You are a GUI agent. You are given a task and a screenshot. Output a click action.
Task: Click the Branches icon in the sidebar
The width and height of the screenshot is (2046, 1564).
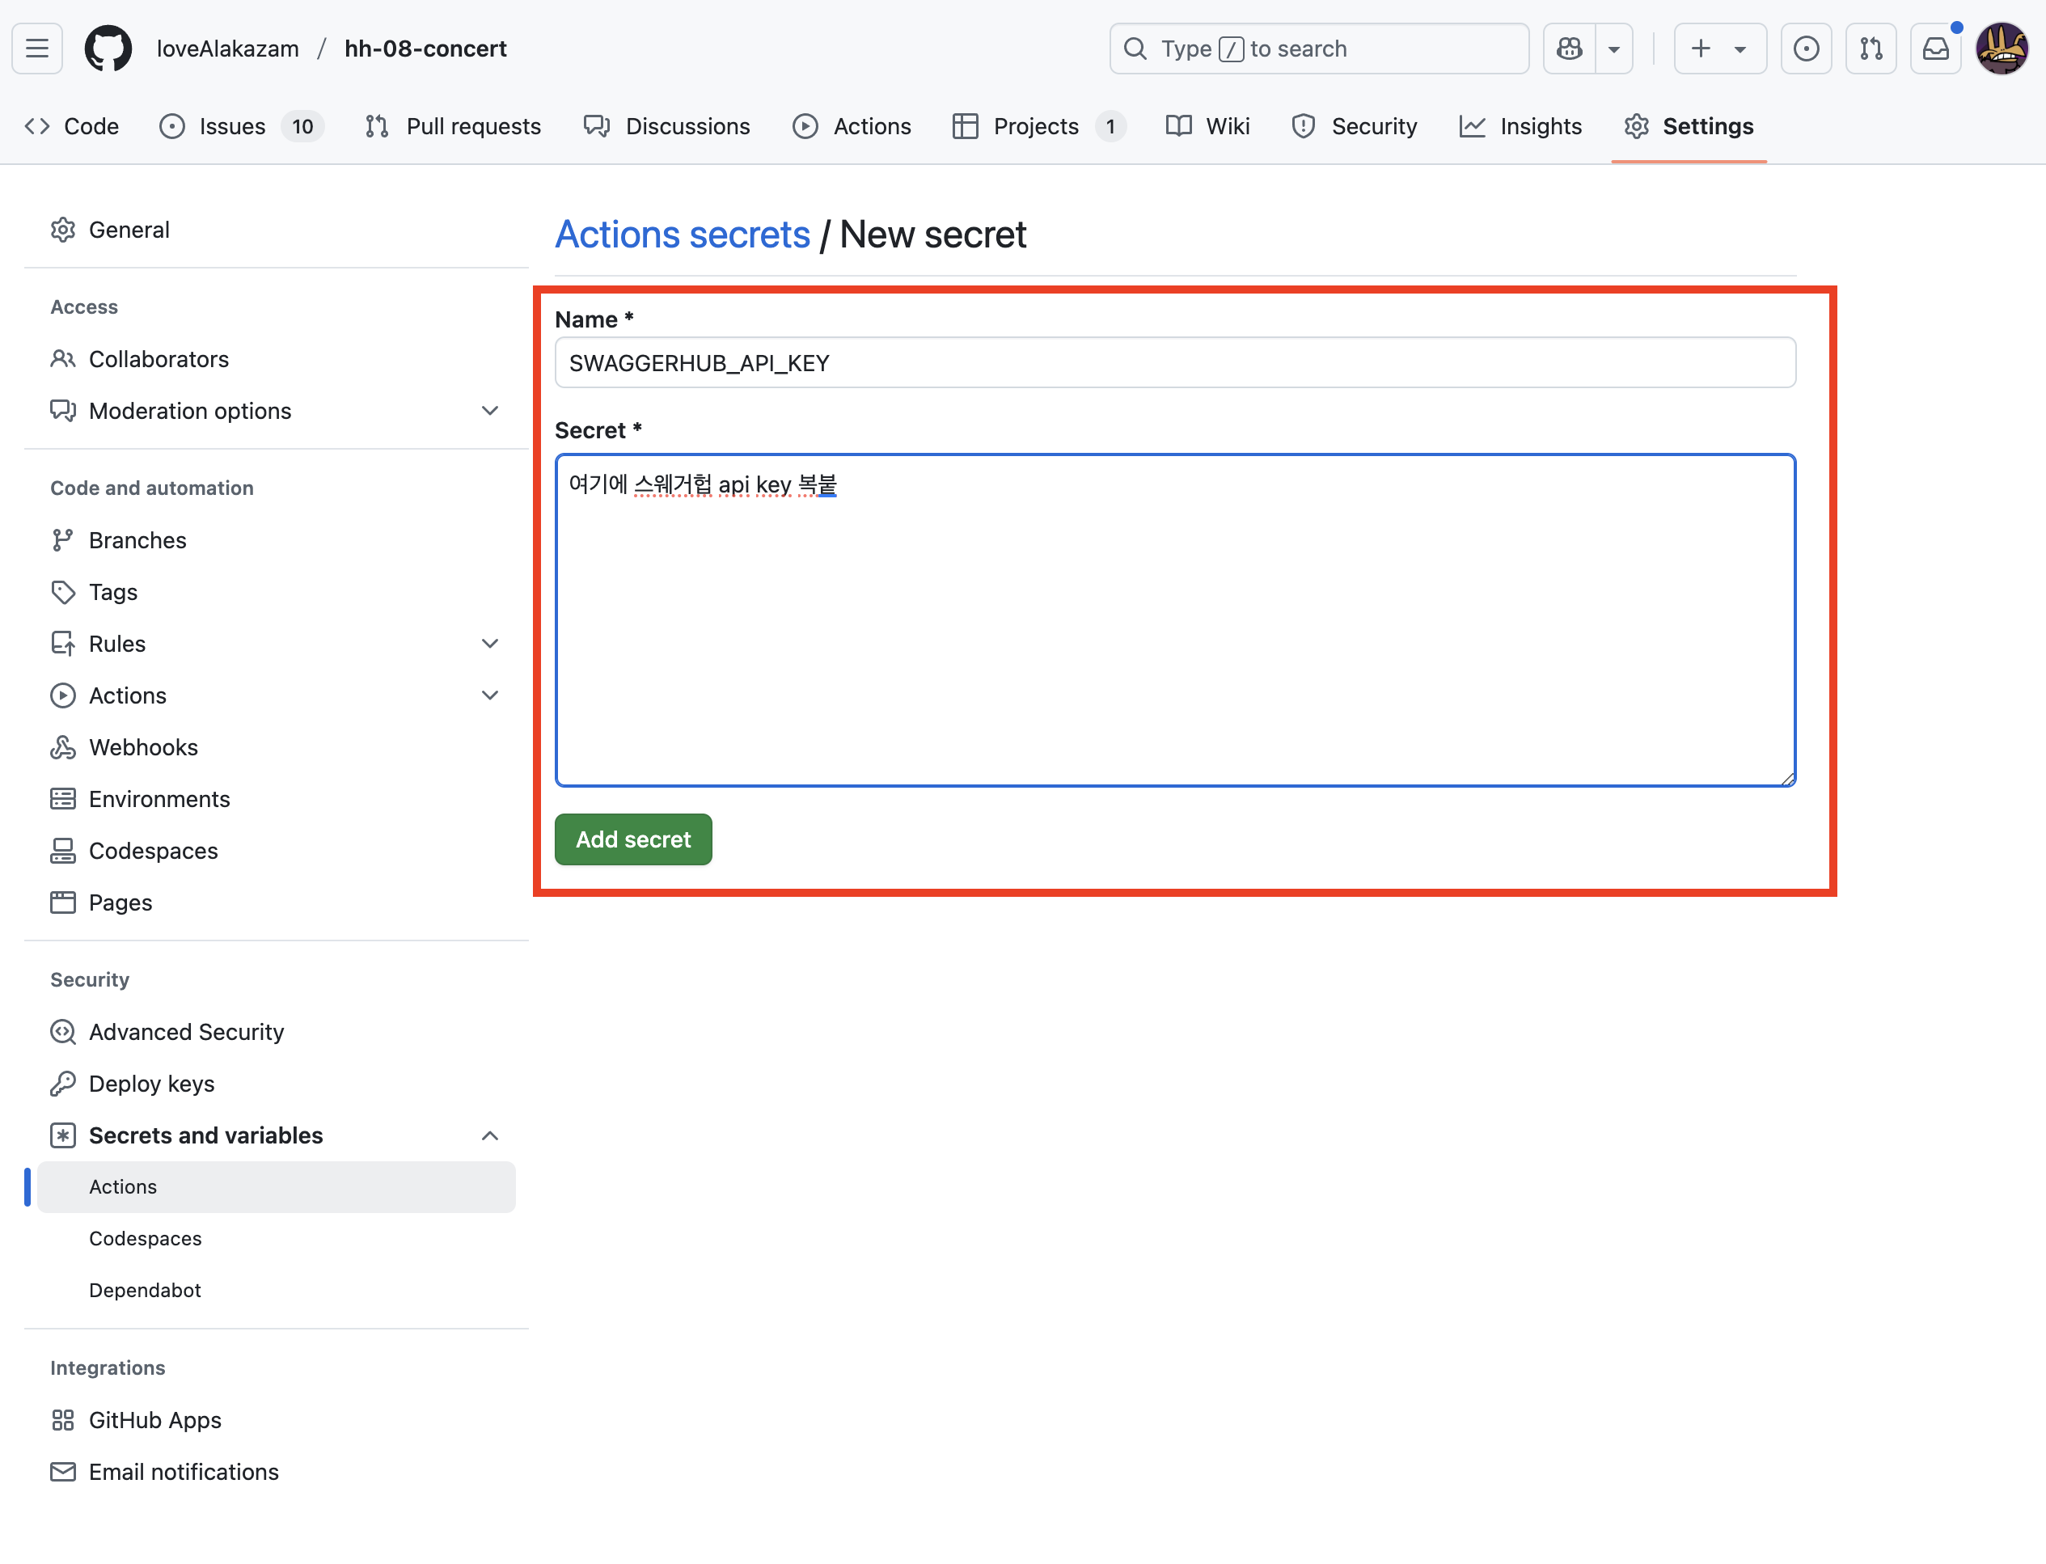(63, 541)
